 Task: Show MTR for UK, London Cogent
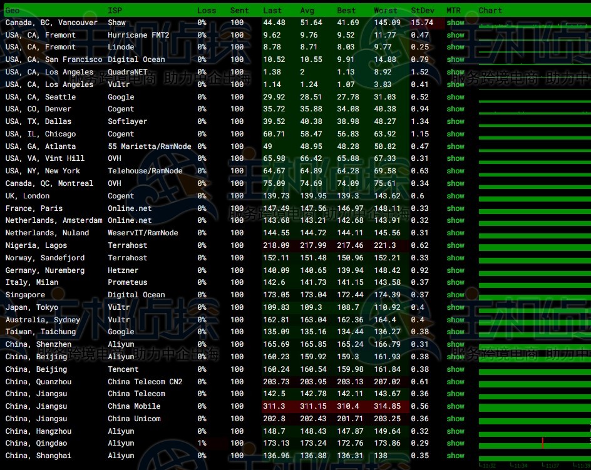[x=455, y=196]
